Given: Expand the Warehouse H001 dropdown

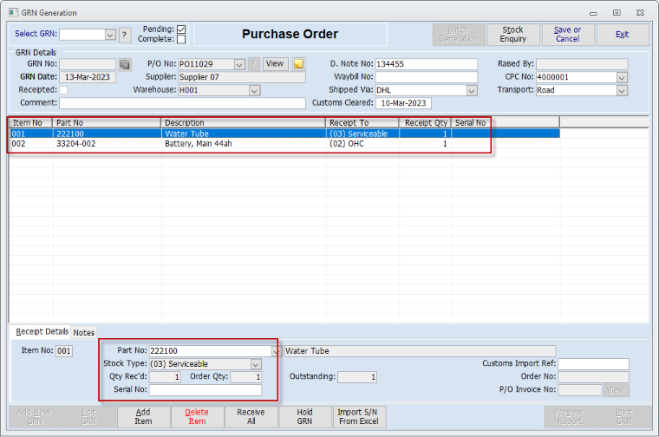Looking at the screenshot, I should (254, 90).
